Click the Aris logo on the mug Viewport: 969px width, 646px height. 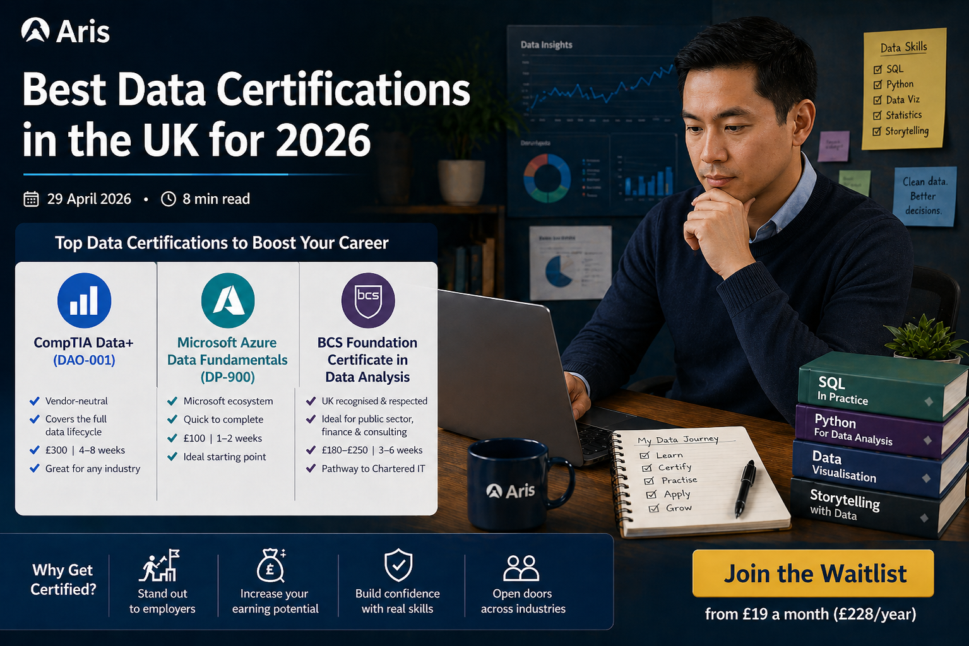tap(511, 491)
